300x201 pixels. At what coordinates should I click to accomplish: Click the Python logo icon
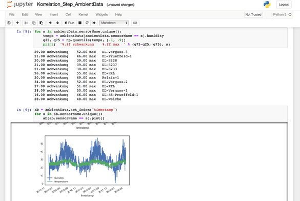(267, 5)
